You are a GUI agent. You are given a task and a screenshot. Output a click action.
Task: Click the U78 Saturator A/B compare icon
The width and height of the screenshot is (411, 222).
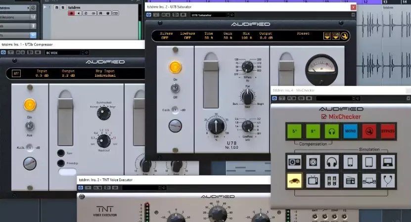(x=176, y=15)
